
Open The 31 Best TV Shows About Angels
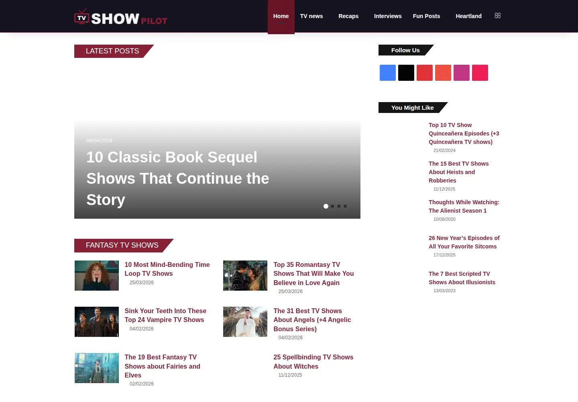(x=312, y=320)
